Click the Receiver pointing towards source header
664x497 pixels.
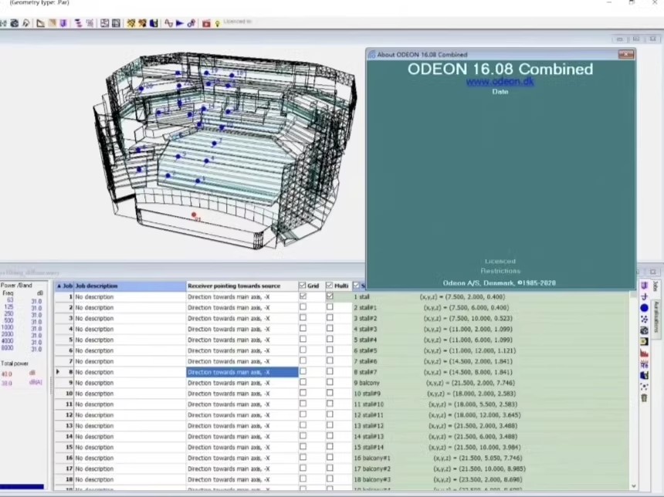242,286
